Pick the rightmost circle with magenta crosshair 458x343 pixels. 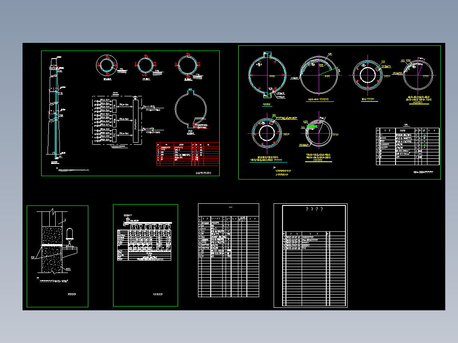418,75
